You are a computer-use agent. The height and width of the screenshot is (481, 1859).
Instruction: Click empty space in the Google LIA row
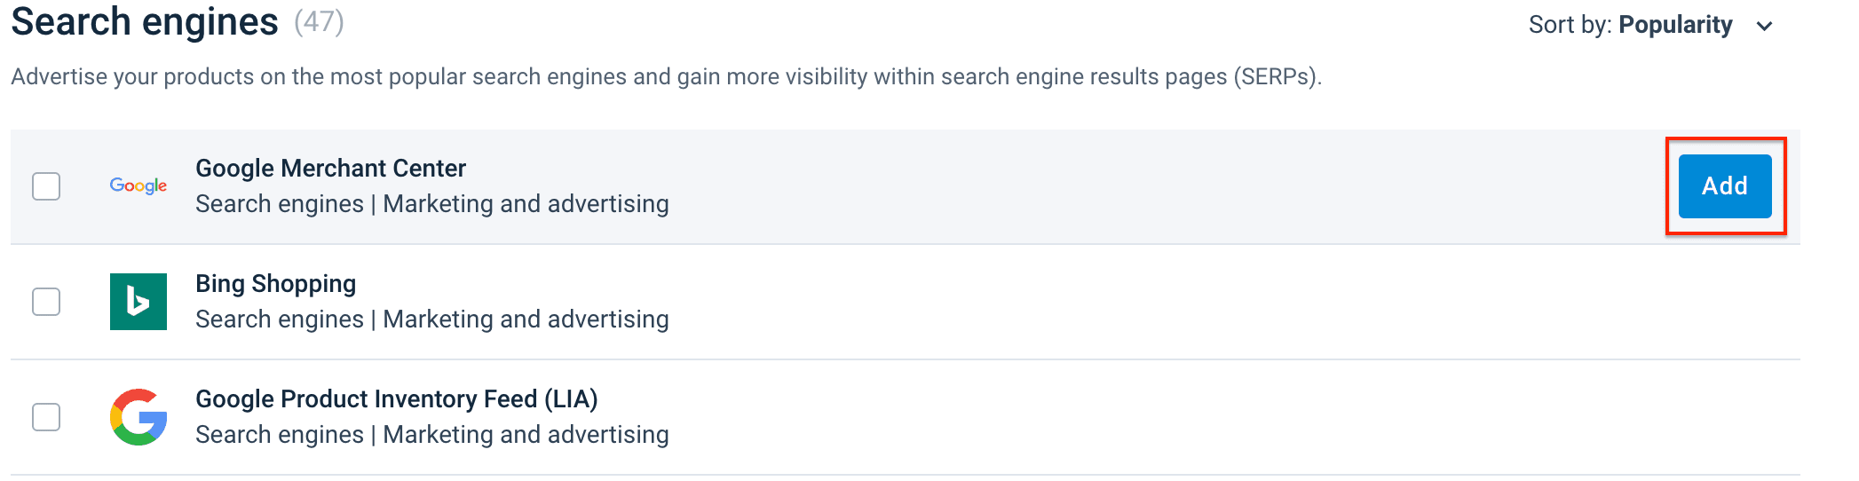(x=1154, y=417)
